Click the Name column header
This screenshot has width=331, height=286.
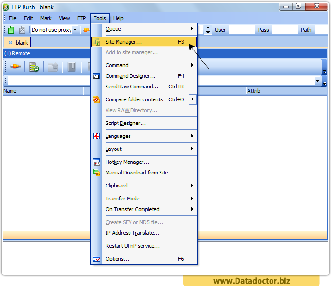tap(43, 91)
